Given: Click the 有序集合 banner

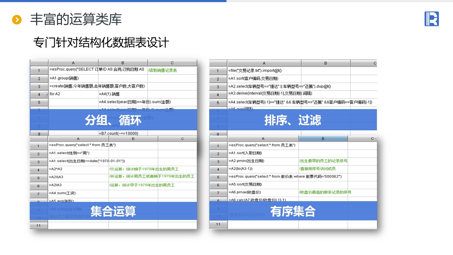Looking at the screenshot, I should click(293, 211).
